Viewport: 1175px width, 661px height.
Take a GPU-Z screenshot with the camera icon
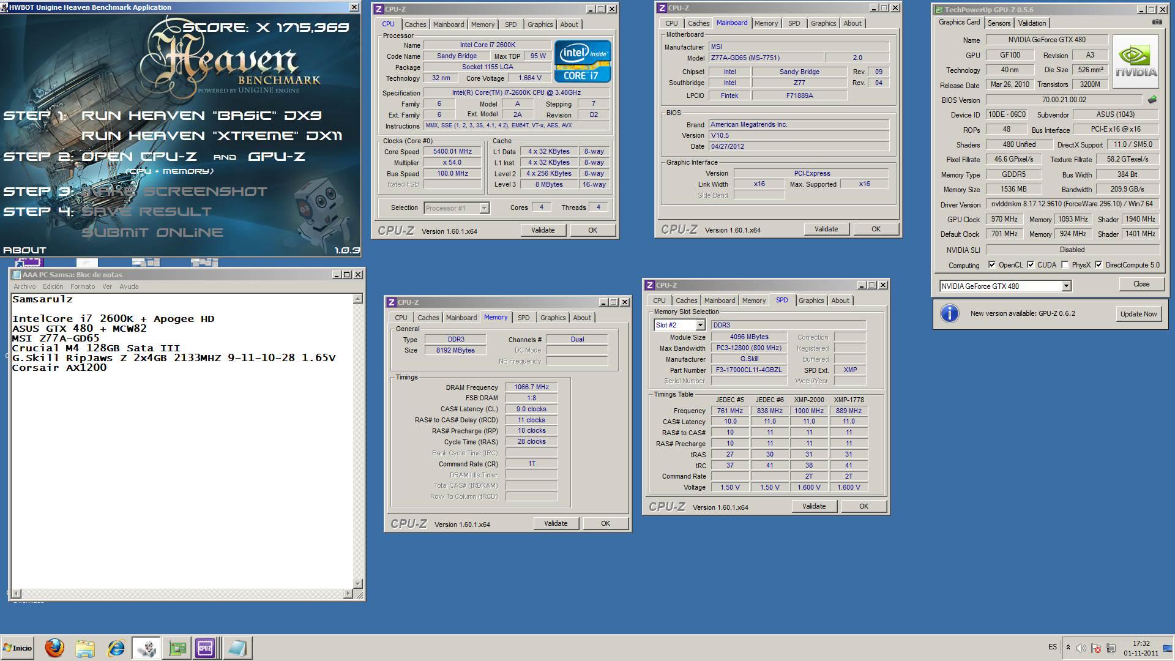1157,22
